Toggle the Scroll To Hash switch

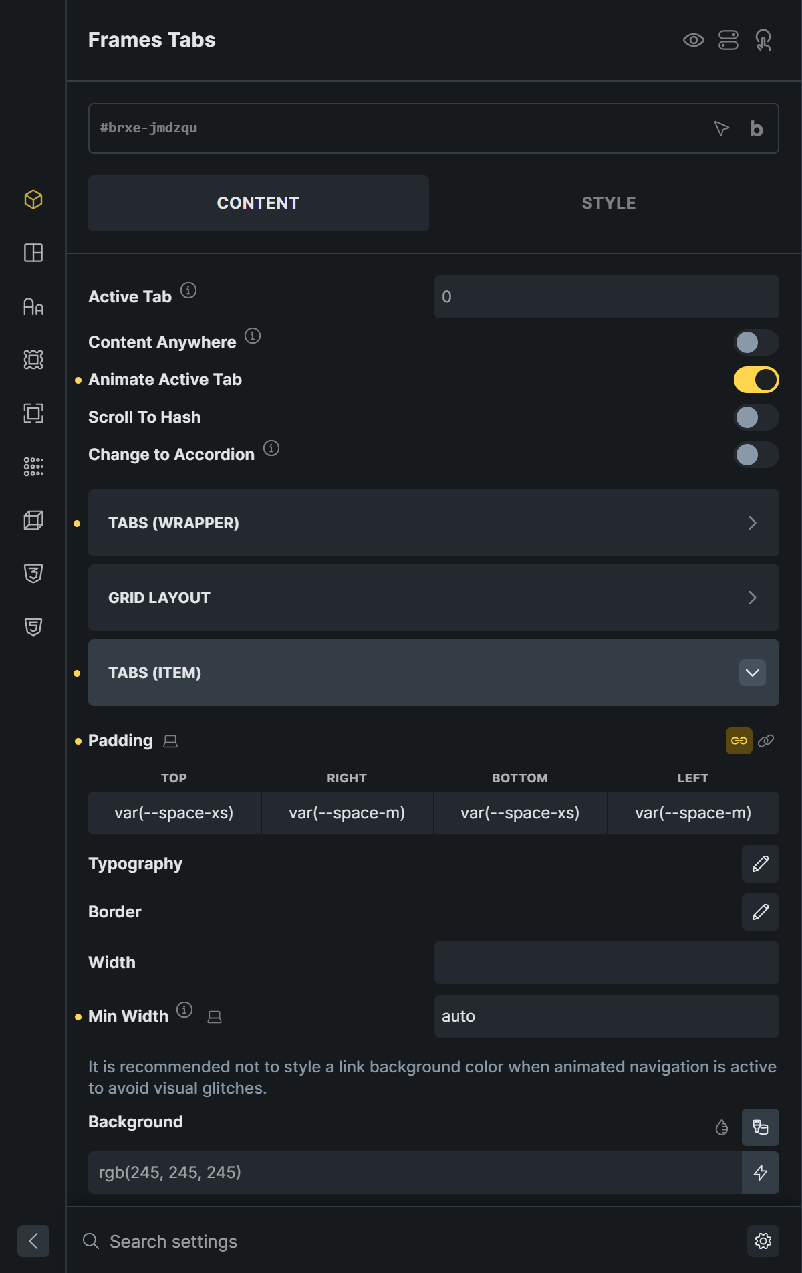757,417
